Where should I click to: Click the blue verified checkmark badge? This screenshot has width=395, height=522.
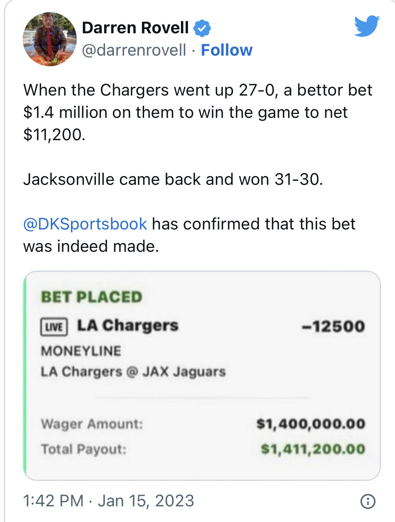pyautogui.click(x=202, y=28)
